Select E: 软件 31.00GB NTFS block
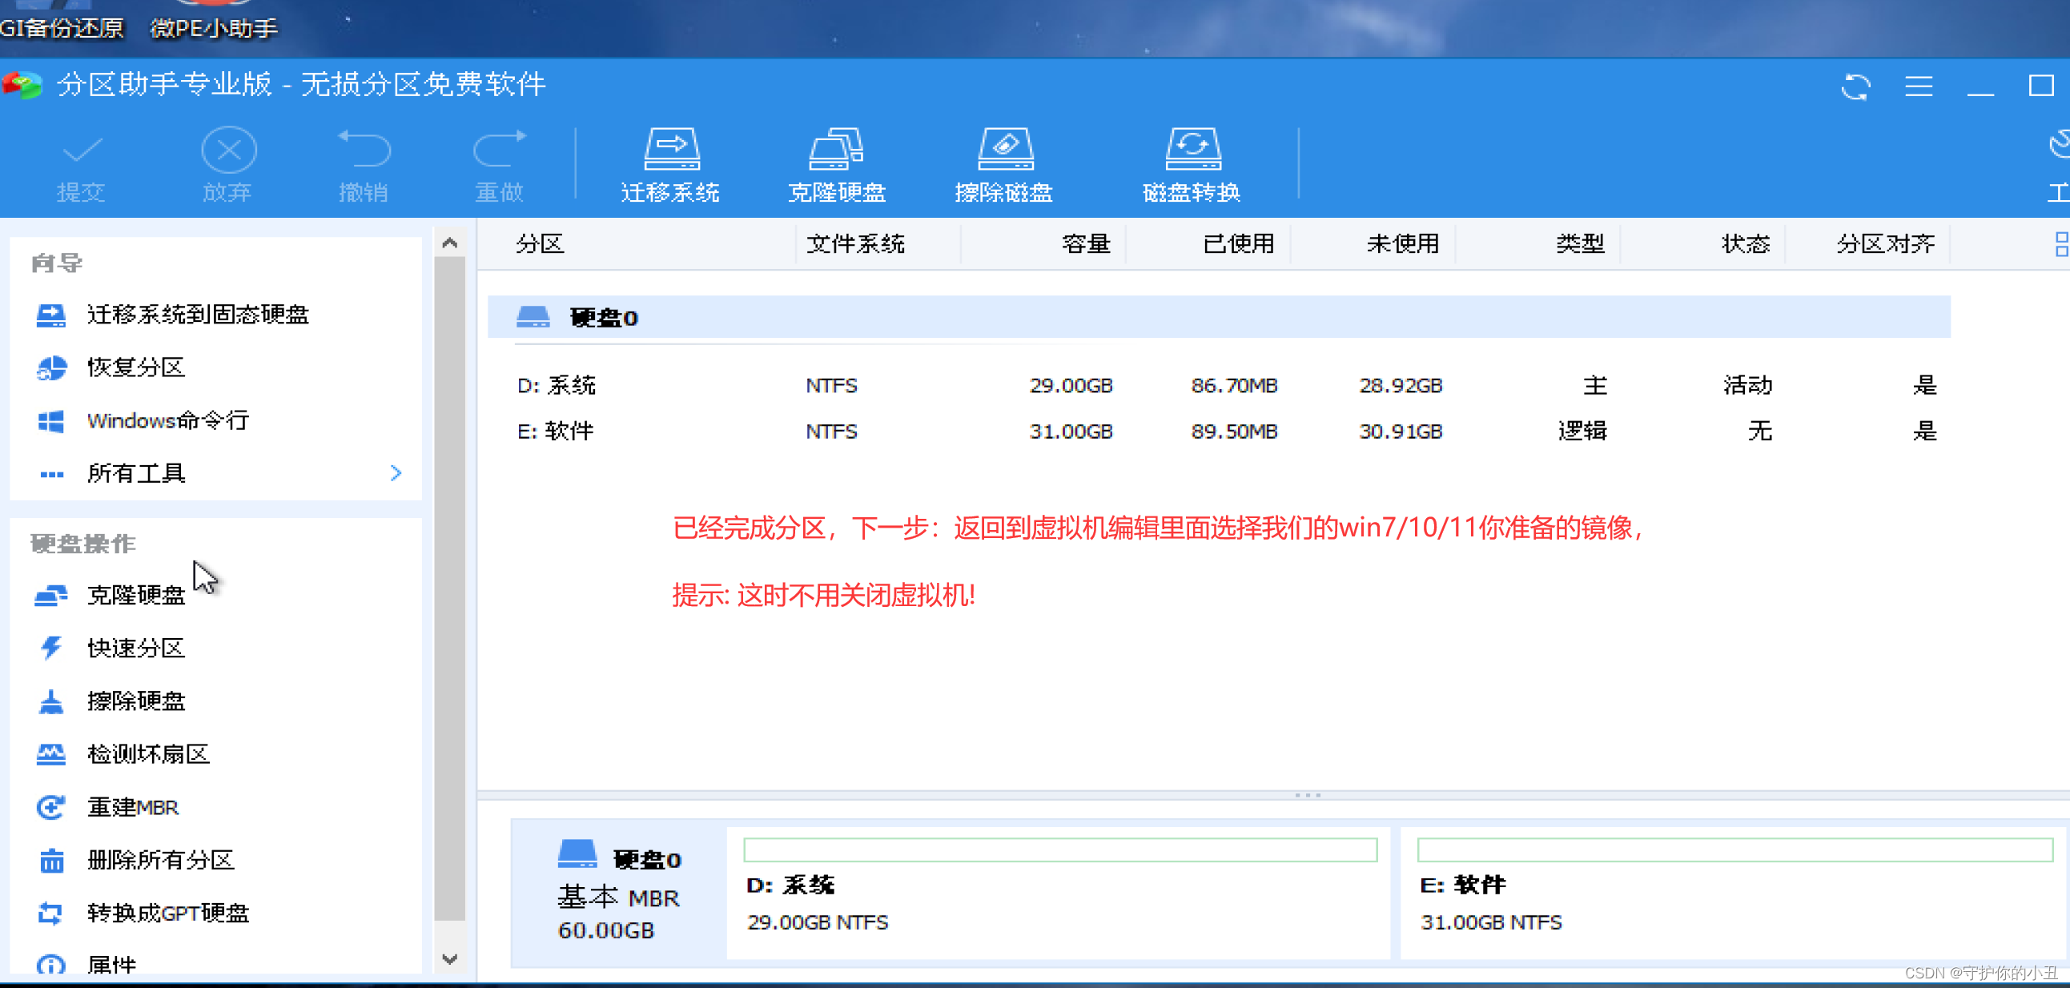This screenshot has width=2070, height=988. pyautogui.click(x=1734, y=894)
